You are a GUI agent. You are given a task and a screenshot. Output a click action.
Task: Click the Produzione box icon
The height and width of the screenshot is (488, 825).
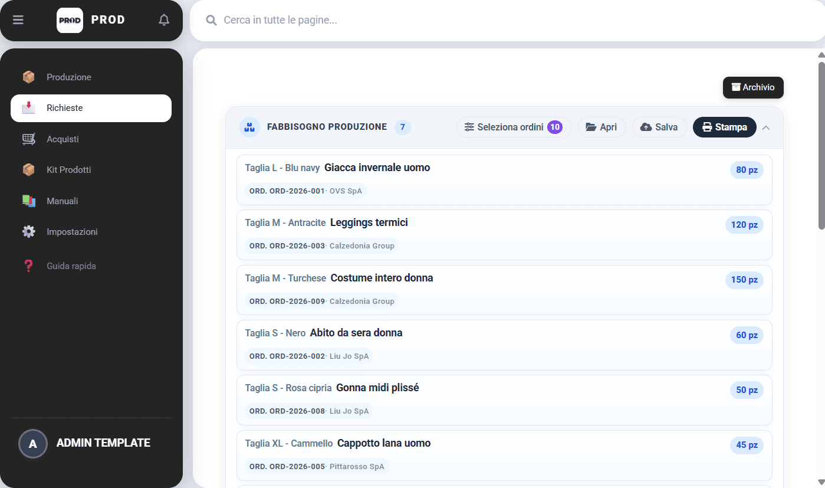[x=28, y=77]
